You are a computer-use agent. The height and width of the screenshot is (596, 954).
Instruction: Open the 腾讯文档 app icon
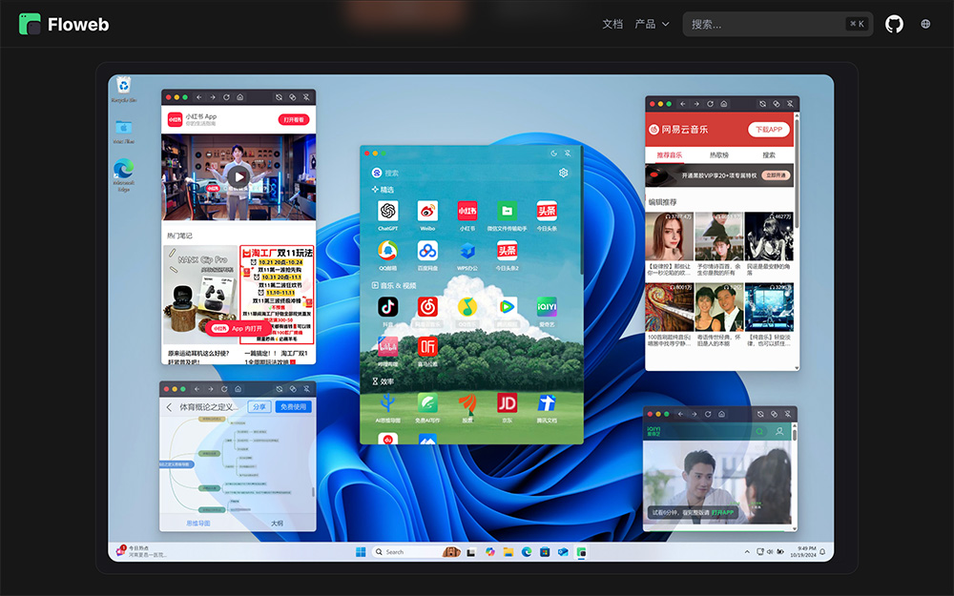tap(547, 402)
